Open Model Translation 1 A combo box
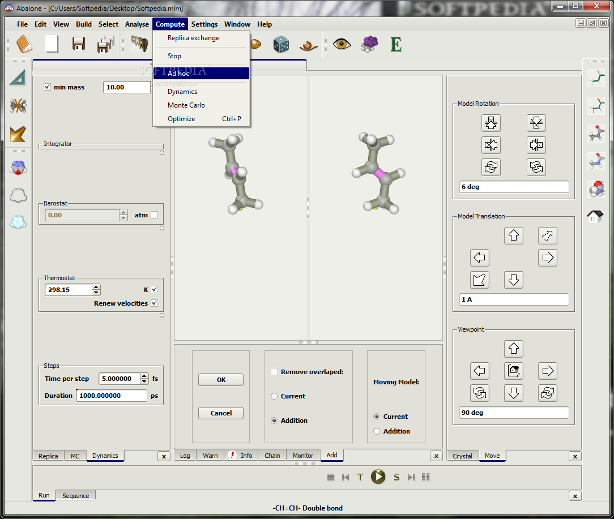This screenshot has height=519, width=614. click(514, 299)
